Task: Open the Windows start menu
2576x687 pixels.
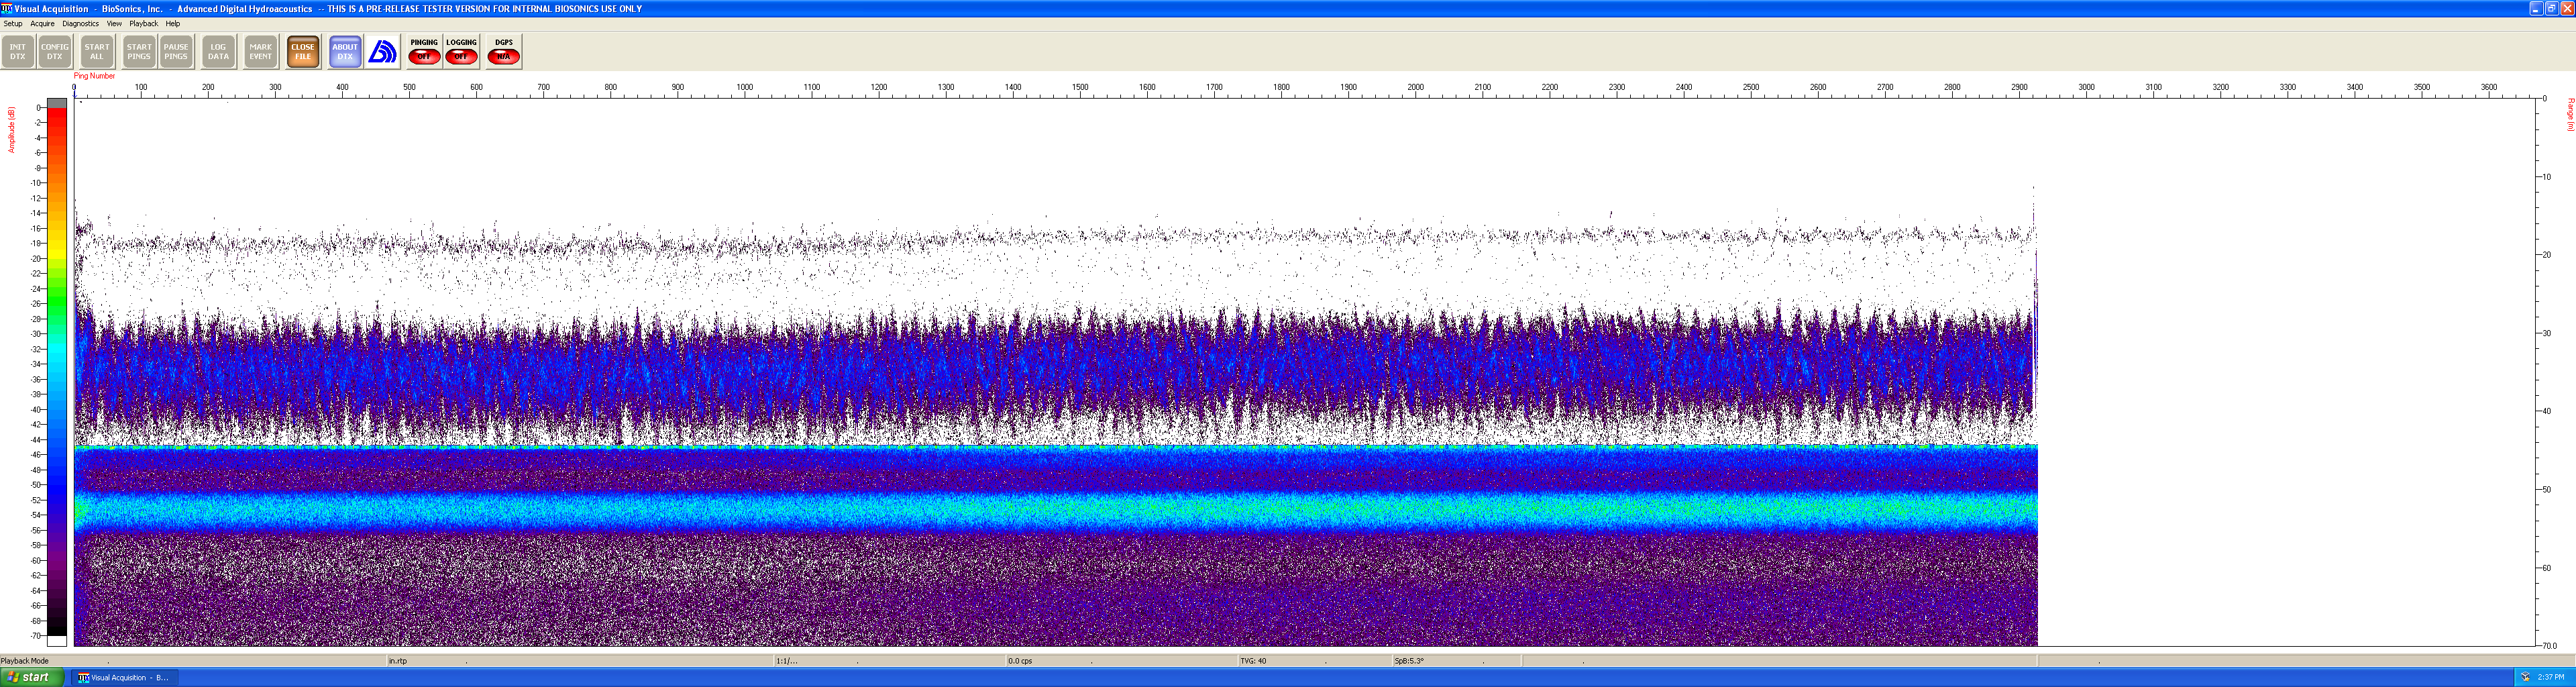Action: point(32,677)
